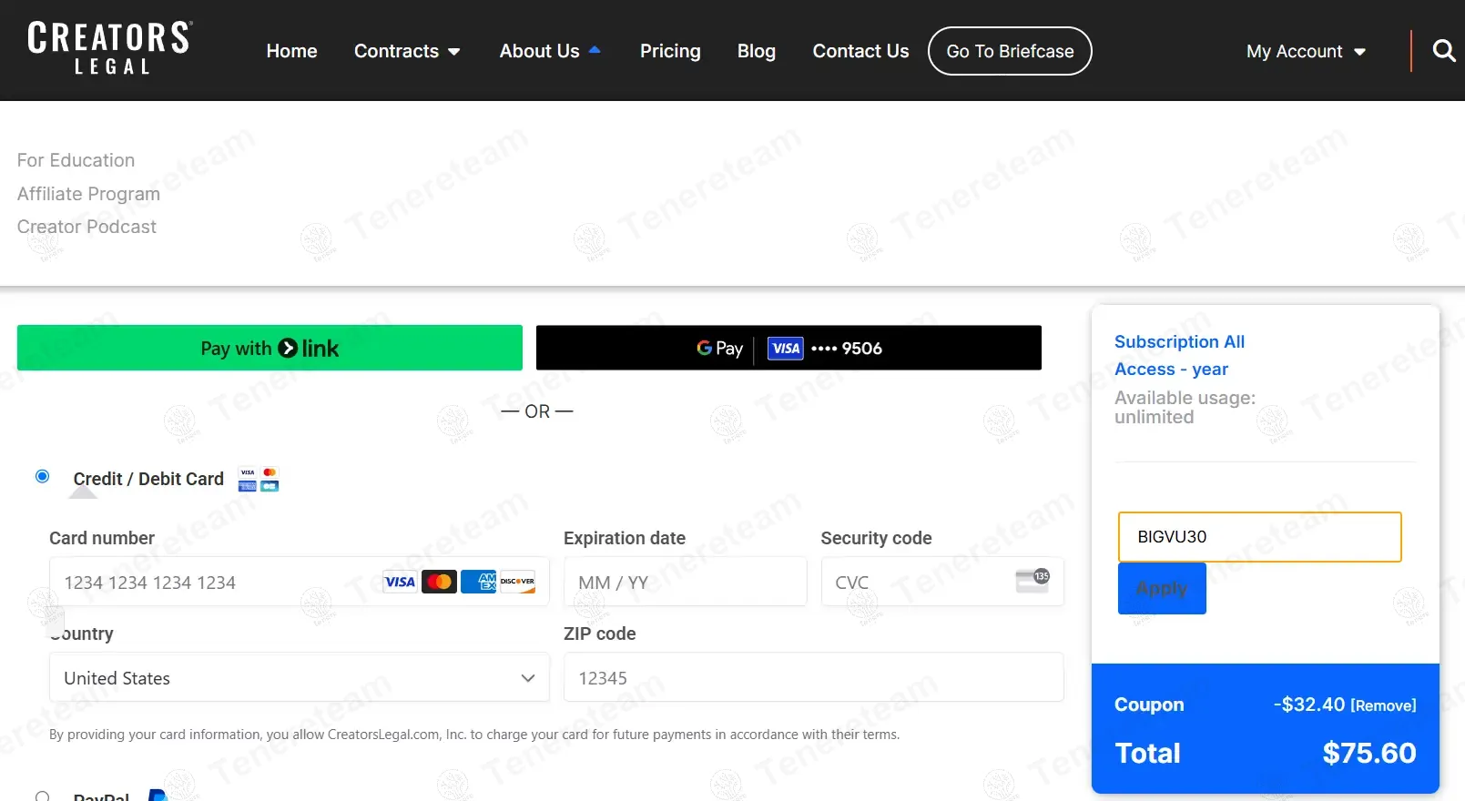
Task: Pay using Google Pay Visa 9506
Action: (x=788, y=348)
